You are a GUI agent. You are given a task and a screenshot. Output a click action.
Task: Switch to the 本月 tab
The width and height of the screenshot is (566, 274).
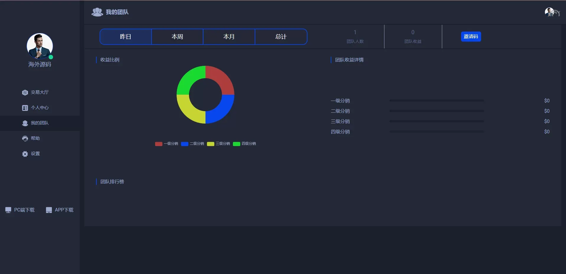(229, 37)
